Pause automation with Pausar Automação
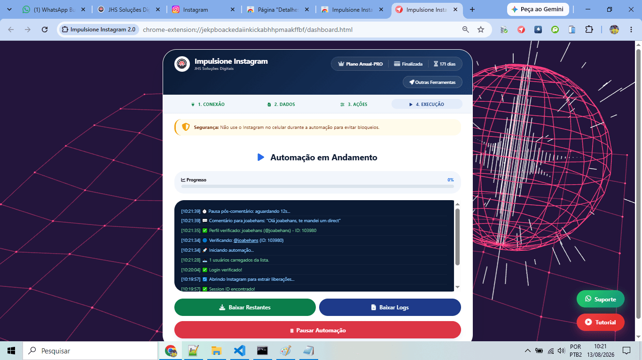The width and height of the screenshot is (642, 360). (318, 330)
